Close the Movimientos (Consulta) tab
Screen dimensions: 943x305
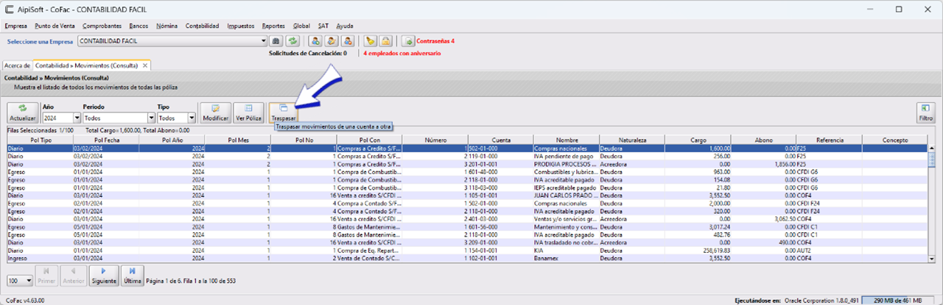point(145,65)
